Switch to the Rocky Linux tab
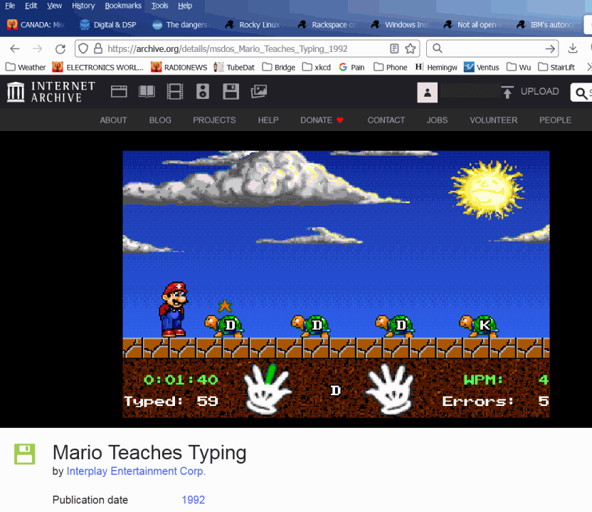592x512 pixels. pos(254,24)
